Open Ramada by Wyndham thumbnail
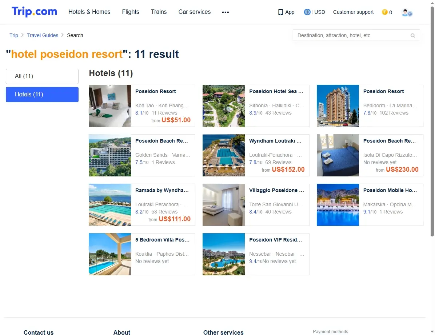The height and width of the screenshot is (335, 435). (x=110, y=204)
